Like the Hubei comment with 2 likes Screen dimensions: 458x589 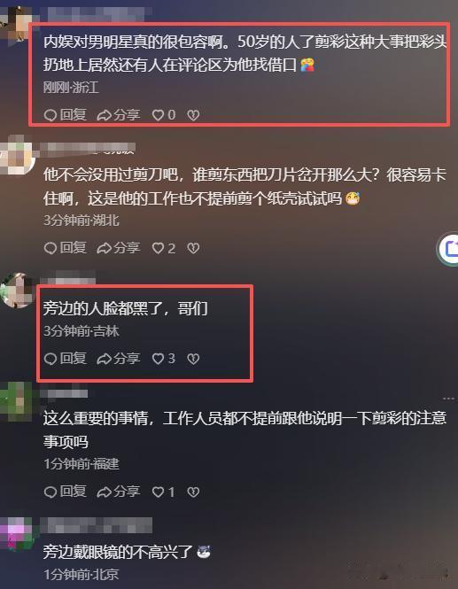pyautogui.click(x=163, y=248)
